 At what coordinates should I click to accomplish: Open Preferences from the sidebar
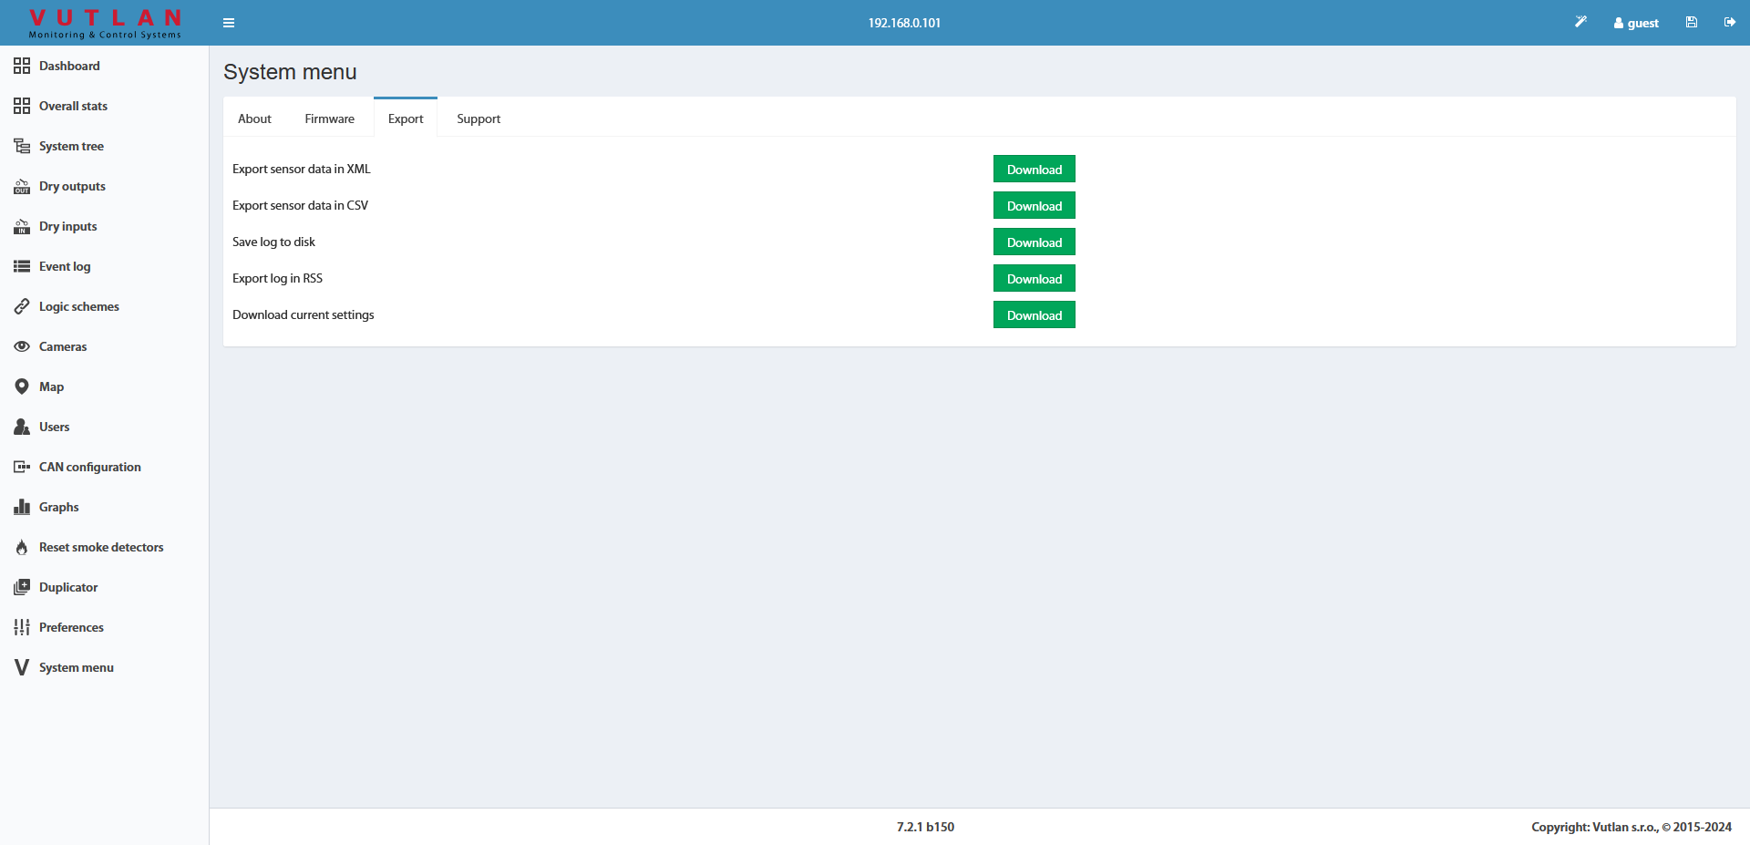[x=71, y=627]
